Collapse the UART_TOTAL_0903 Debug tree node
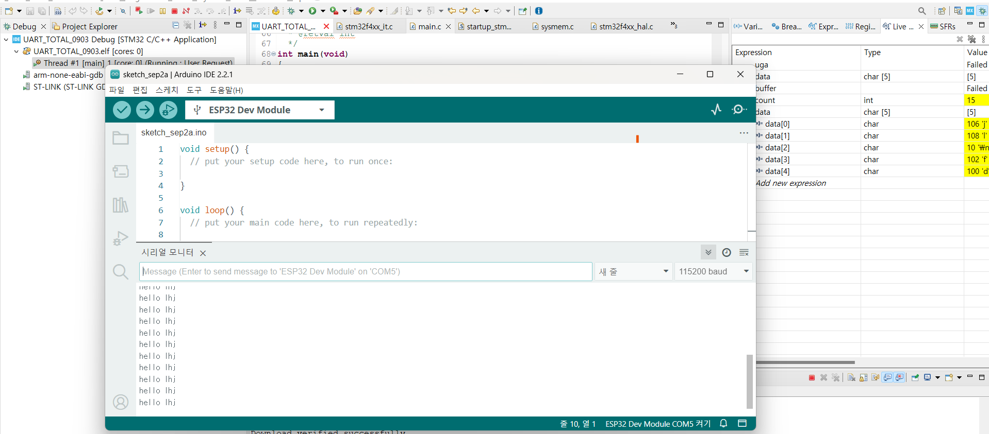 pyautogui.click(x=6, y=39)
